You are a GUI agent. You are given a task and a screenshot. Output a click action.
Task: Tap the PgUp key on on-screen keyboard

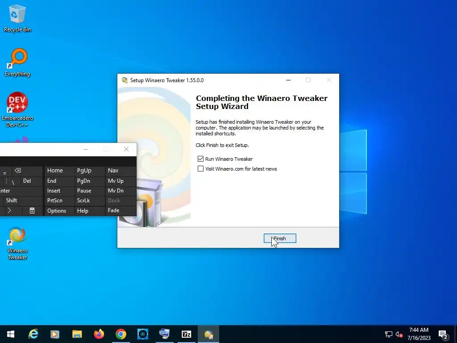(89, 171)
